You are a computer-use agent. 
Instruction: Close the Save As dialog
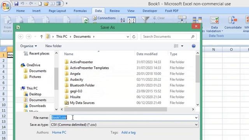pyautogui.click(x=196, y=26)
